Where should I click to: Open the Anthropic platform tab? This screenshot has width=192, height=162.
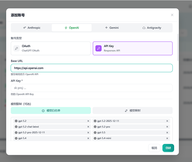32,28
